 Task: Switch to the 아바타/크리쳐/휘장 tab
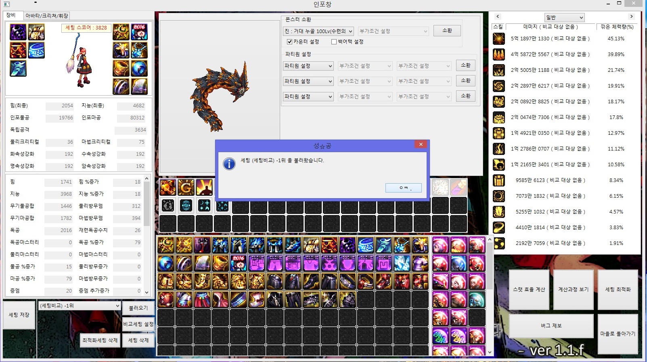click(47, 16)
